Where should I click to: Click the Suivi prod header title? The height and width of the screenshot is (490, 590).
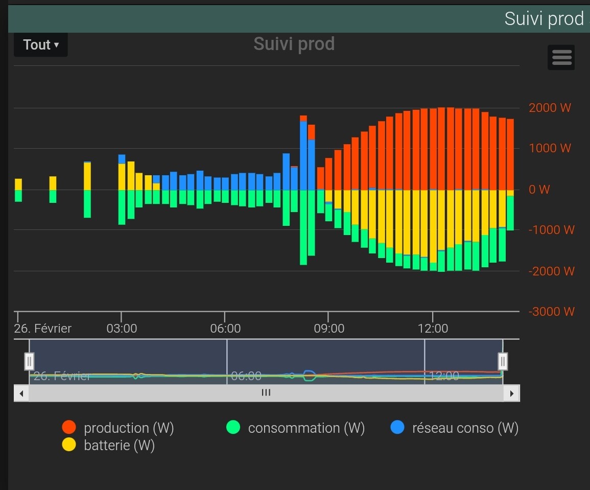click(544, 19)
